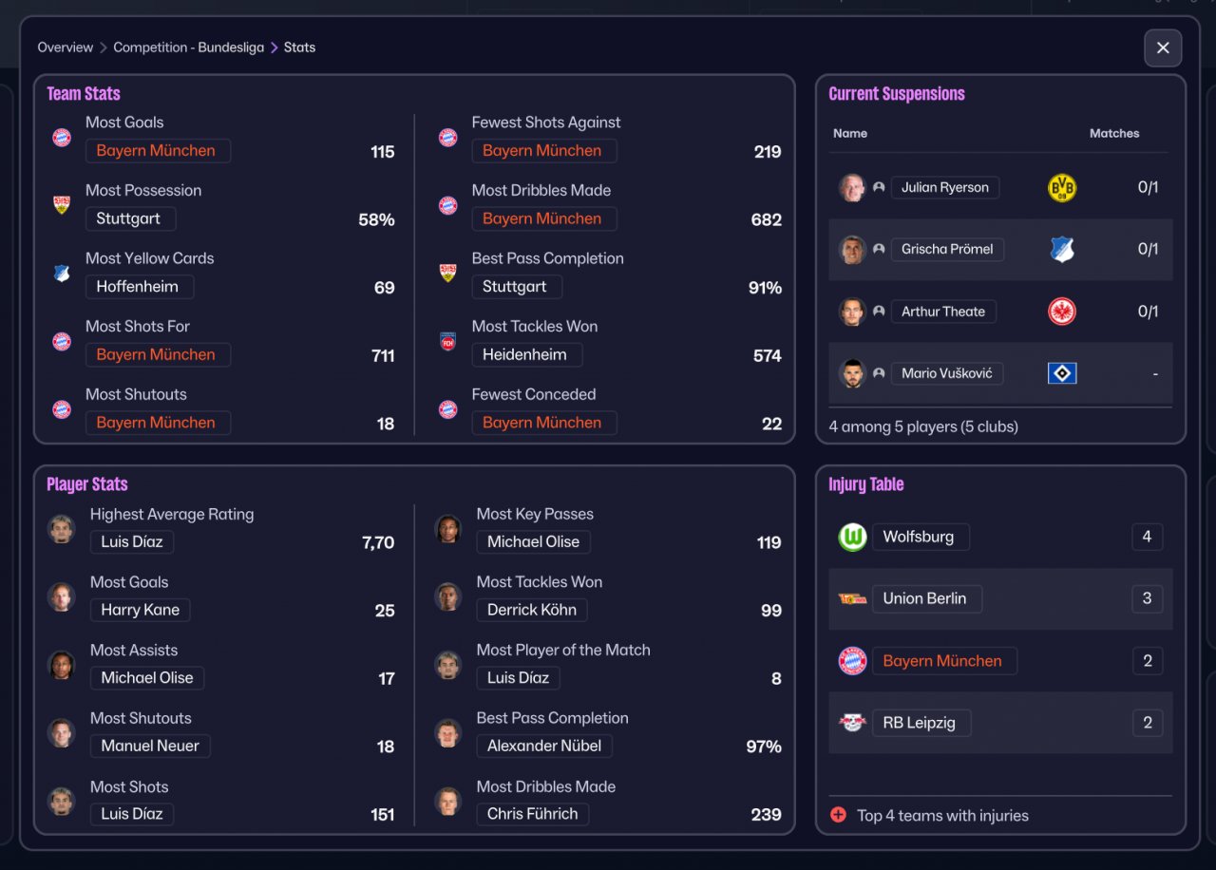This screenshot has height=870, width=1216.
Task: Click Manuel Neuer's portrait under Most Shutouts
Action: [x=62, y=733]
